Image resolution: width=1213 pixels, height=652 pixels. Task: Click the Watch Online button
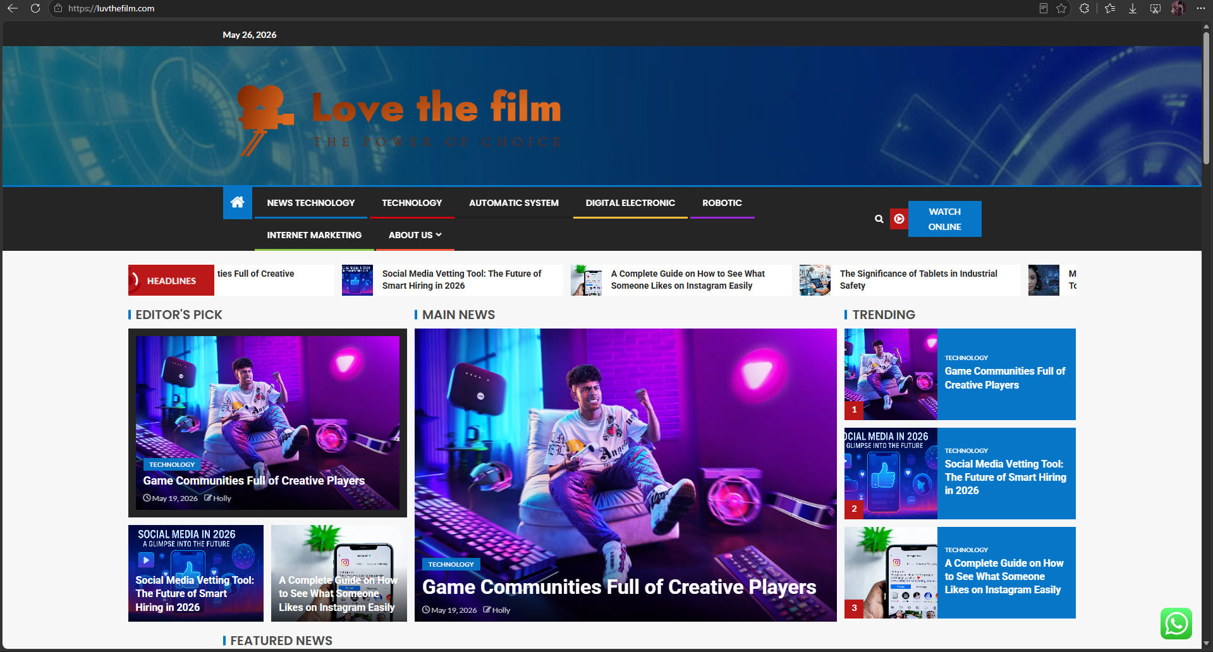pyautogui.click(x=944, y=219)
